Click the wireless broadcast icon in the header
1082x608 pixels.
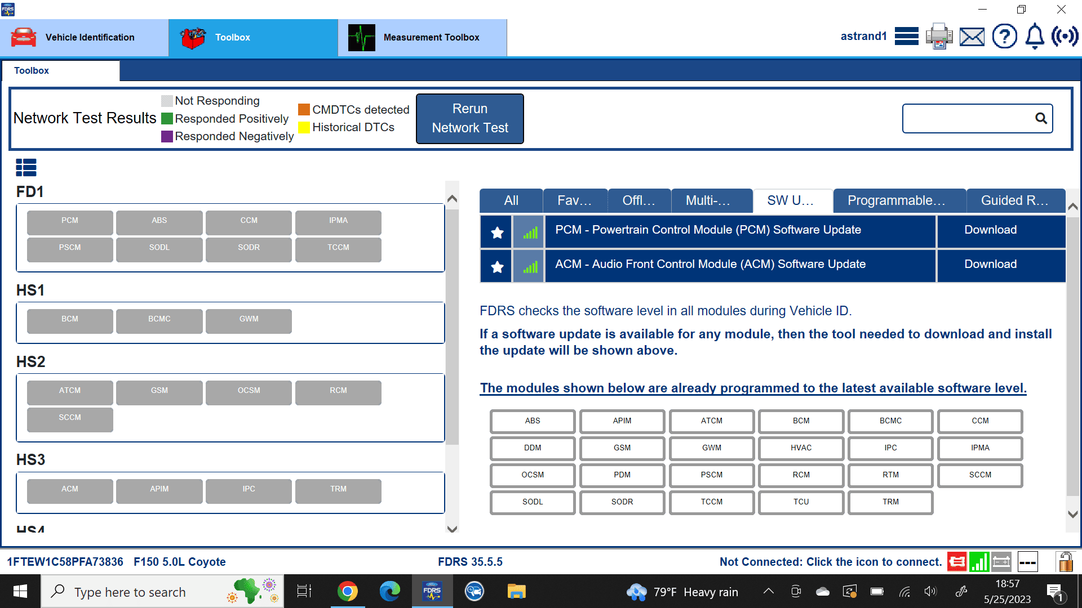coord(1065,37)
